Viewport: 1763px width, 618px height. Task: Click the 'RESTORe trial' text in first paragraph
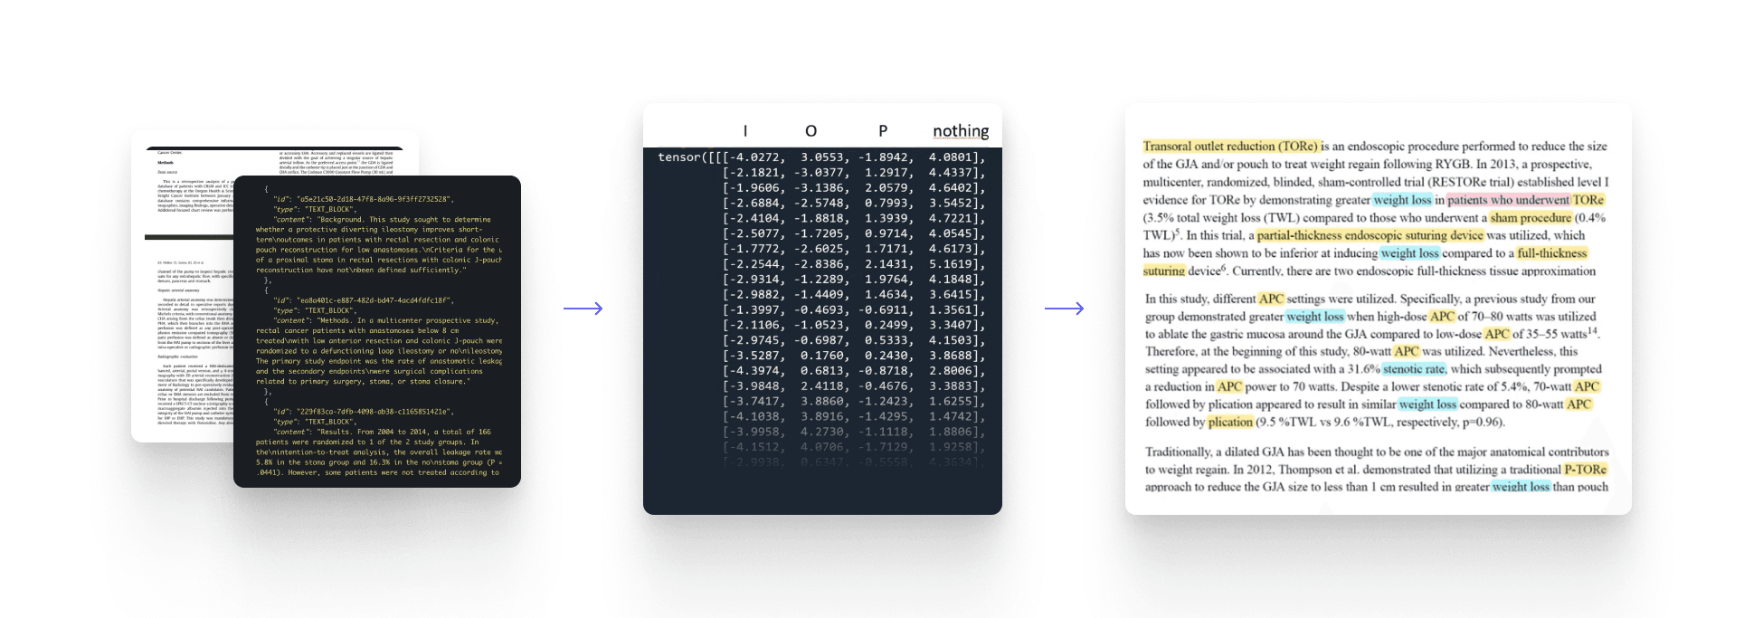[1469, 182]
